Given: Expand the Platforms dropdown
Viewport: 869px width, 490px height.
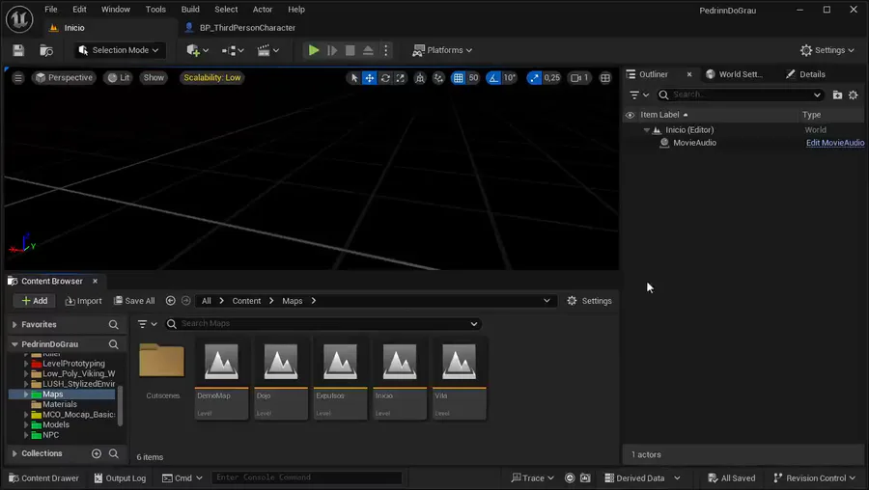Looking at the screenshot, I should (x=442, y=50).
